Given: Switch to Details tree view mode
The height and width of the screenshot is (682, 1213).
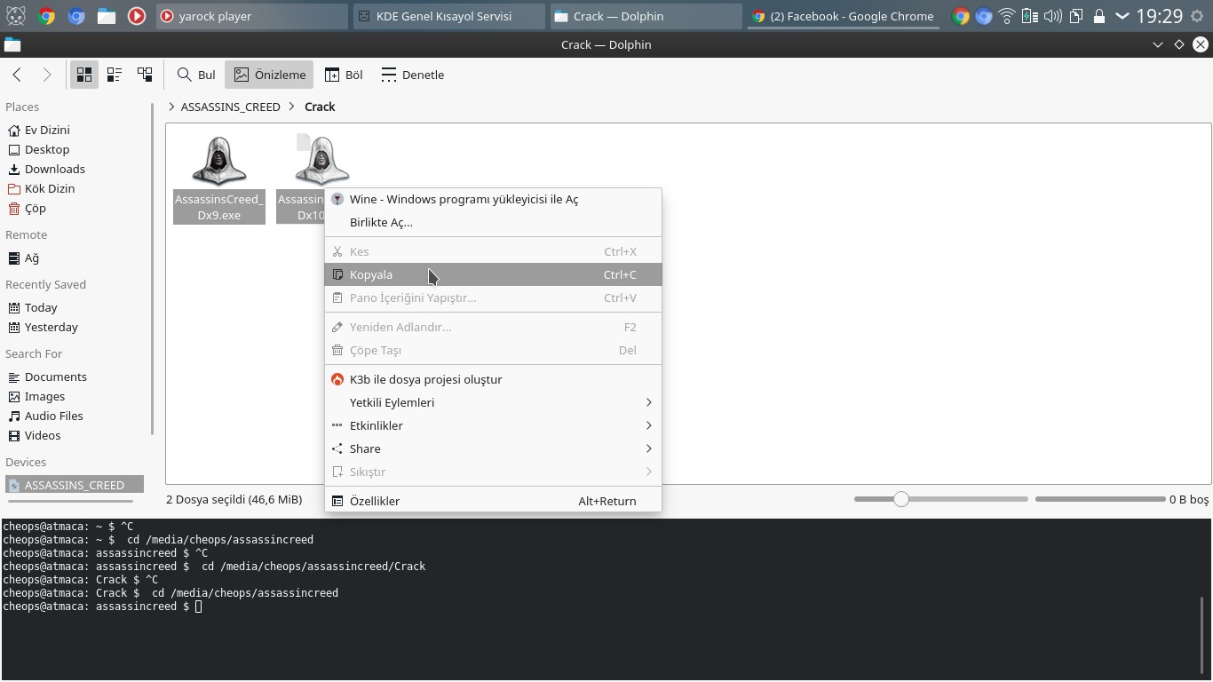Looking at the screenshot, I should point(145,75).
